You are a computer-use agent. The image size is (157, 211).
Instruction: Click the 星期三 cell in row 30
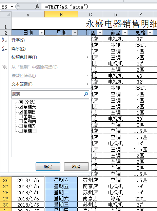(x=61, y=205)
